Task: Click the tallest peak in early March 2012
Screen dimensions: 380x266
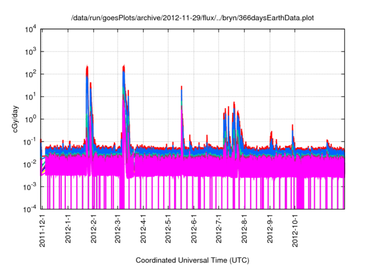Action: click(123, 66)
